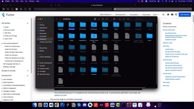Open Adobe XD from the Dock

101,105
